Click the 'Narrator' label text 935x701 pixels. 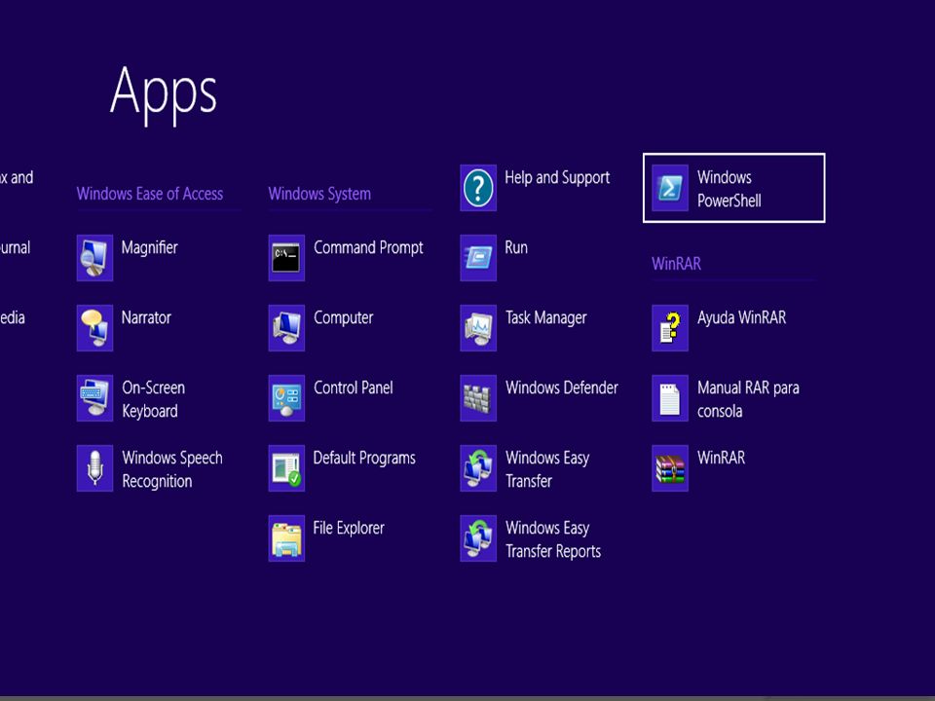[146, 317]
